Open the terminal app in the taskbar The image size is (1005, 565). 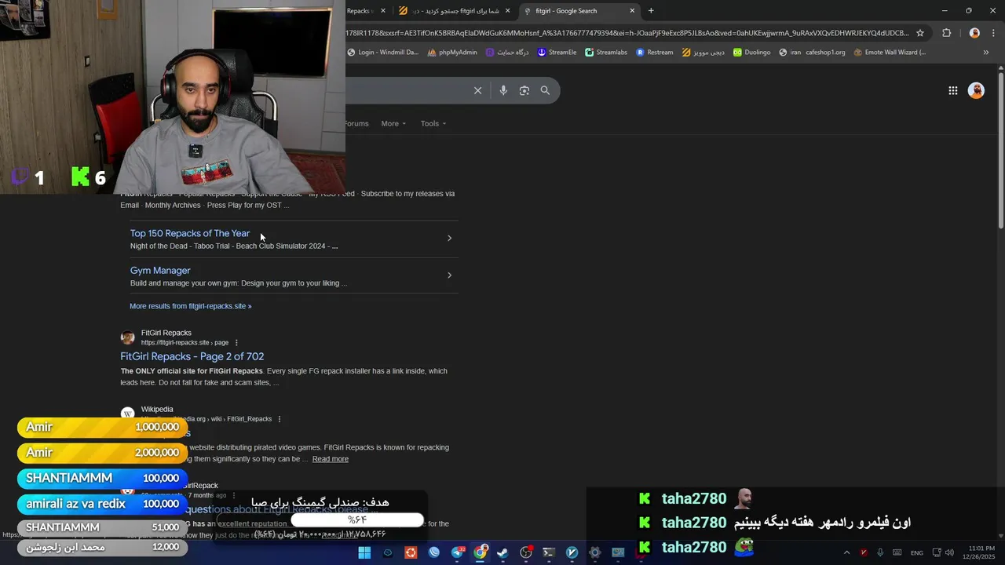tap(549, 552)
